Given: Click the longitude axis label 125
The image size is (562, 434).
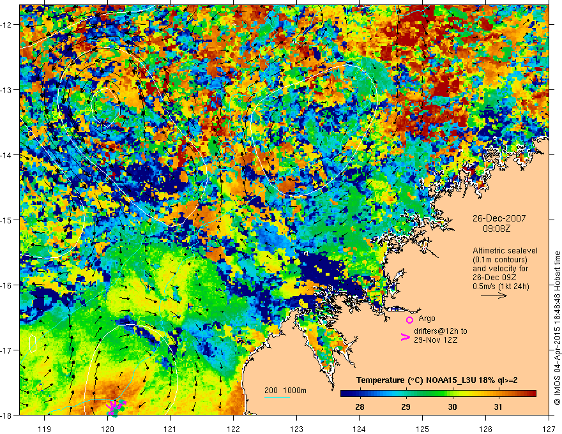Looking at the screenshot, I should click(423, 429).
